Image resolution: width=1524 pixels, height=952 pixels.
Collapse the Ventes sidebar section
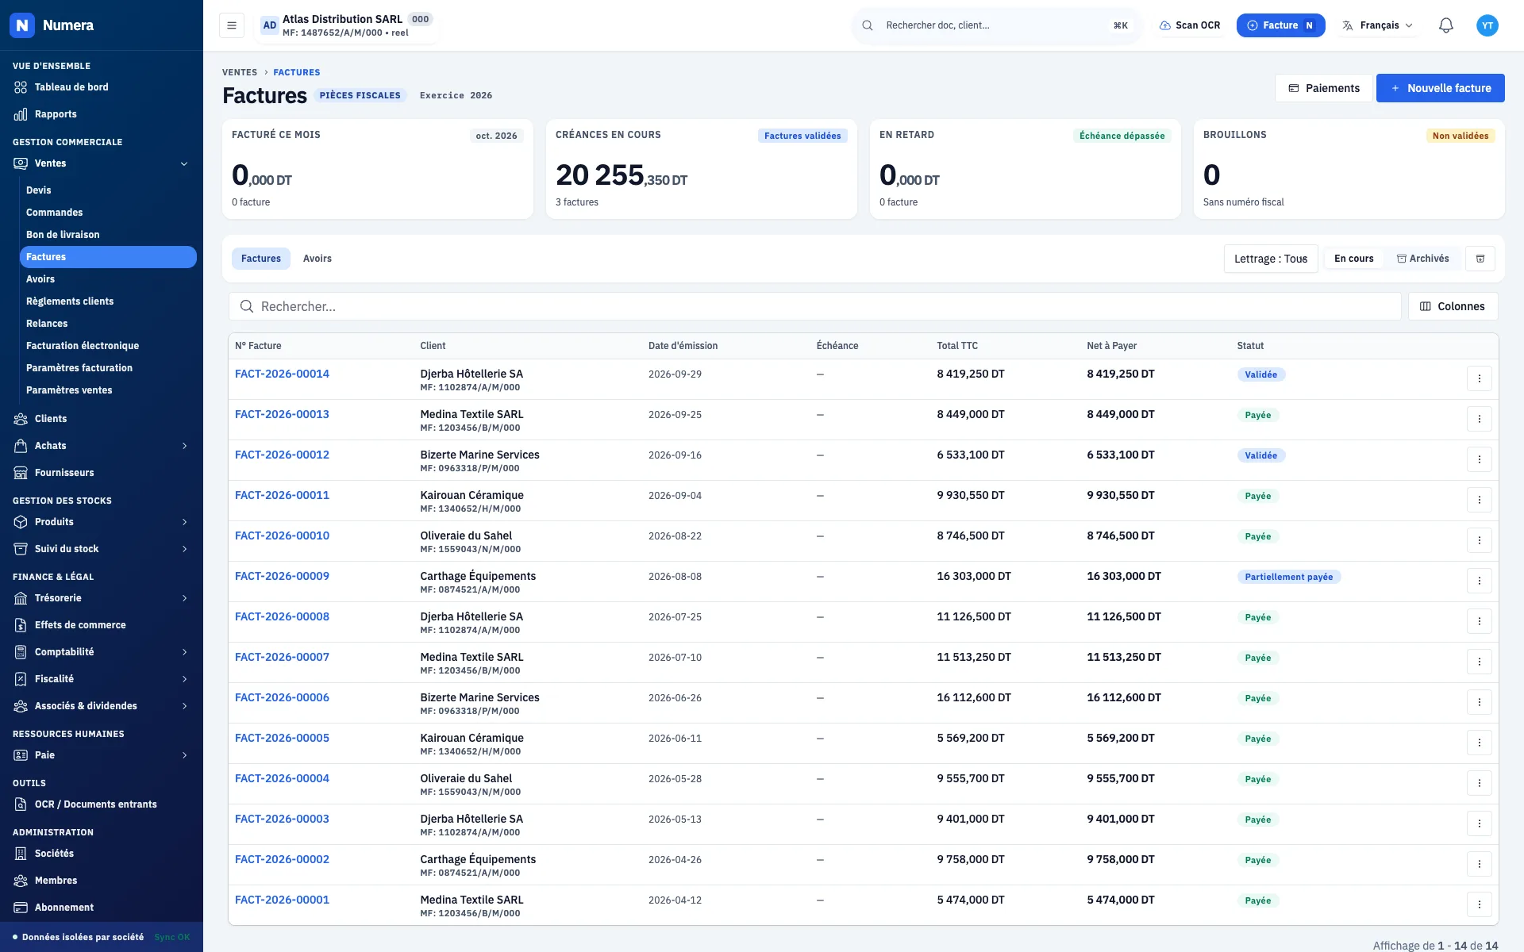tap(102, 163)
